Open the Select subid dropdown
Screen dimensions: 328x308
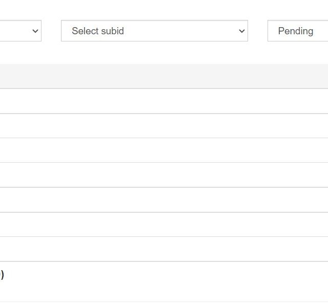pos(154,31)
